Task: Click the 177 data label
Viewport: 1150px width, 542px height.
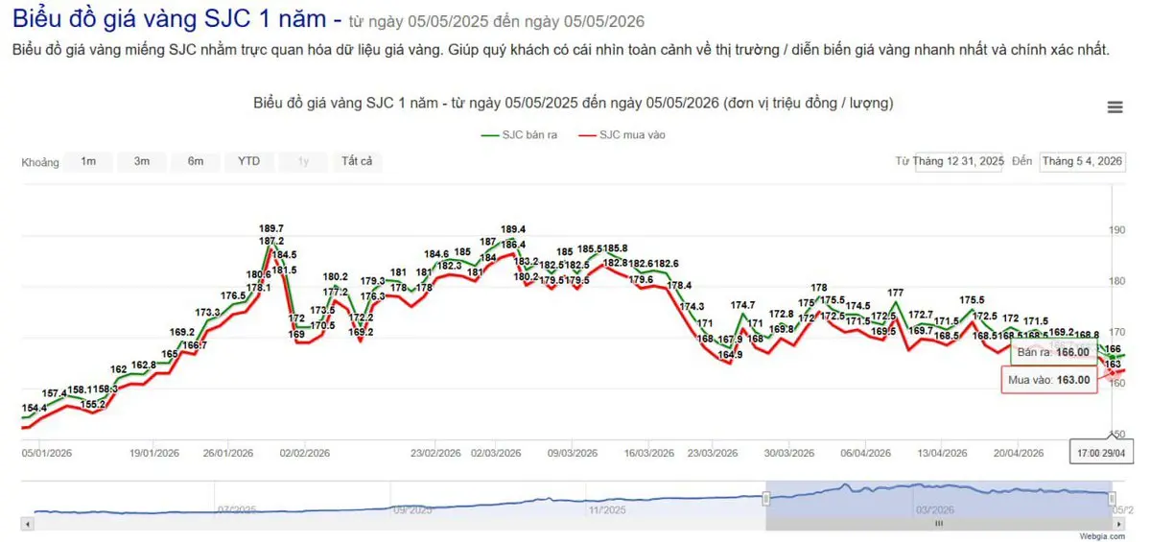Action: coord(896,293)
